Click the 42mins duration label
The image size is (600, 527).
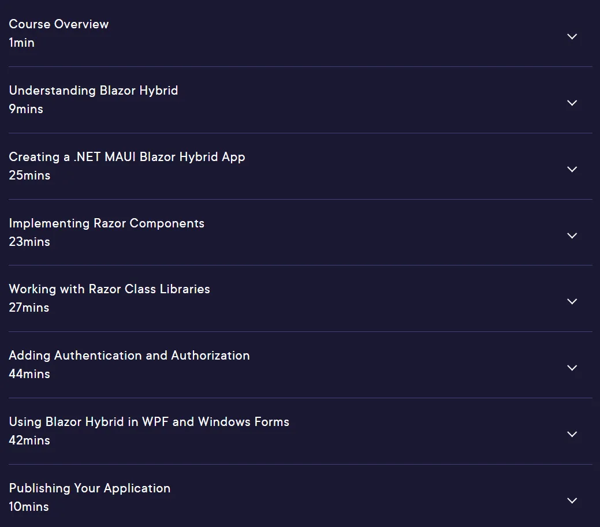29,440
